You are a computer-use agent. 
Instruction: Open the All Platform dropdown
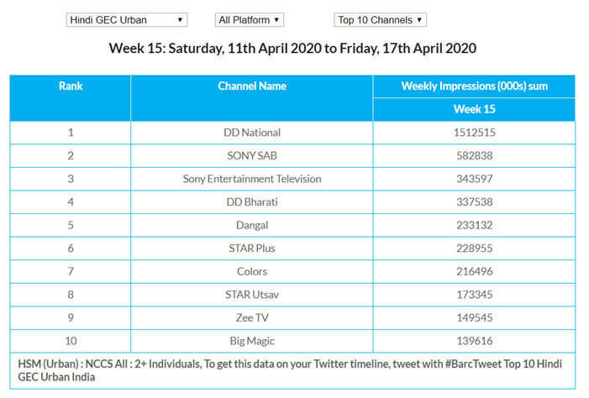tap(250, 19)
